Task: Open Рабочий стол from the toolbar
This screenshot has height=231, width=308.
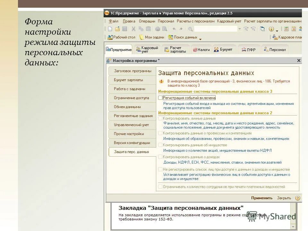Action: pyautogui.click(x=122, y=37)
